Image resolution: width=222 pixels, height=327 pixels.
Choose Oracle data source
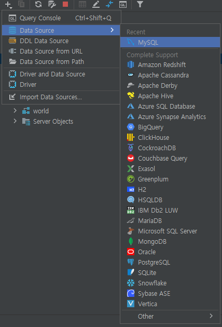(x=170, y=252)
